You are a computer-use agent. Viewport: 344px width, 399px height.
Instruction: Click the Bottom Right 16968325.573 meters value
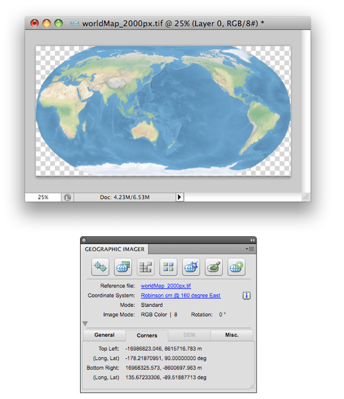point(164,368)
